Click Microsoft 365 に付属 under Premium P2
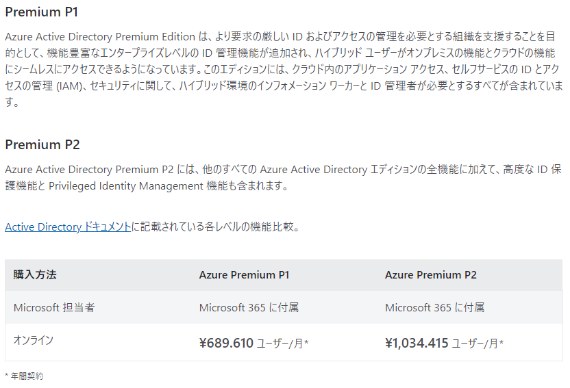This screenshot has width=570, height=388. tap(435, 307)
